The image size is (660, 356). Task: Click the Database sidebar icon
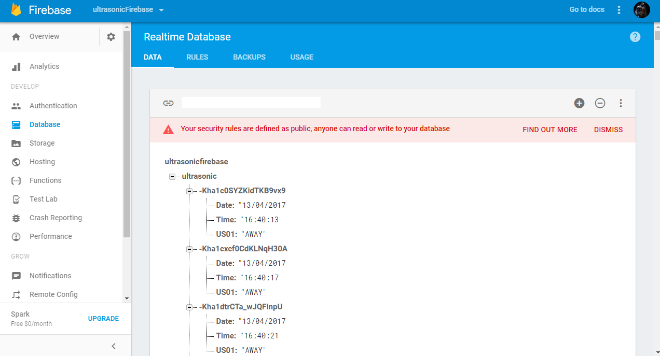click(16, 125)
